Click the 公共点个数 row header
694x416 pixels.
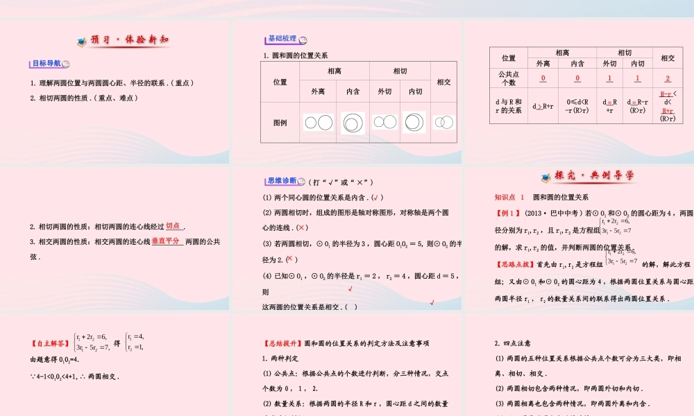coord(509,78)
